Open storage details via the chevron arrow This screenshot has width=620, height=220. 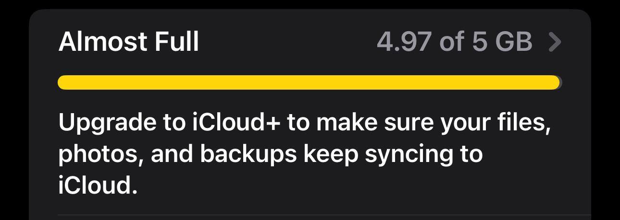[x=555, y=43]
